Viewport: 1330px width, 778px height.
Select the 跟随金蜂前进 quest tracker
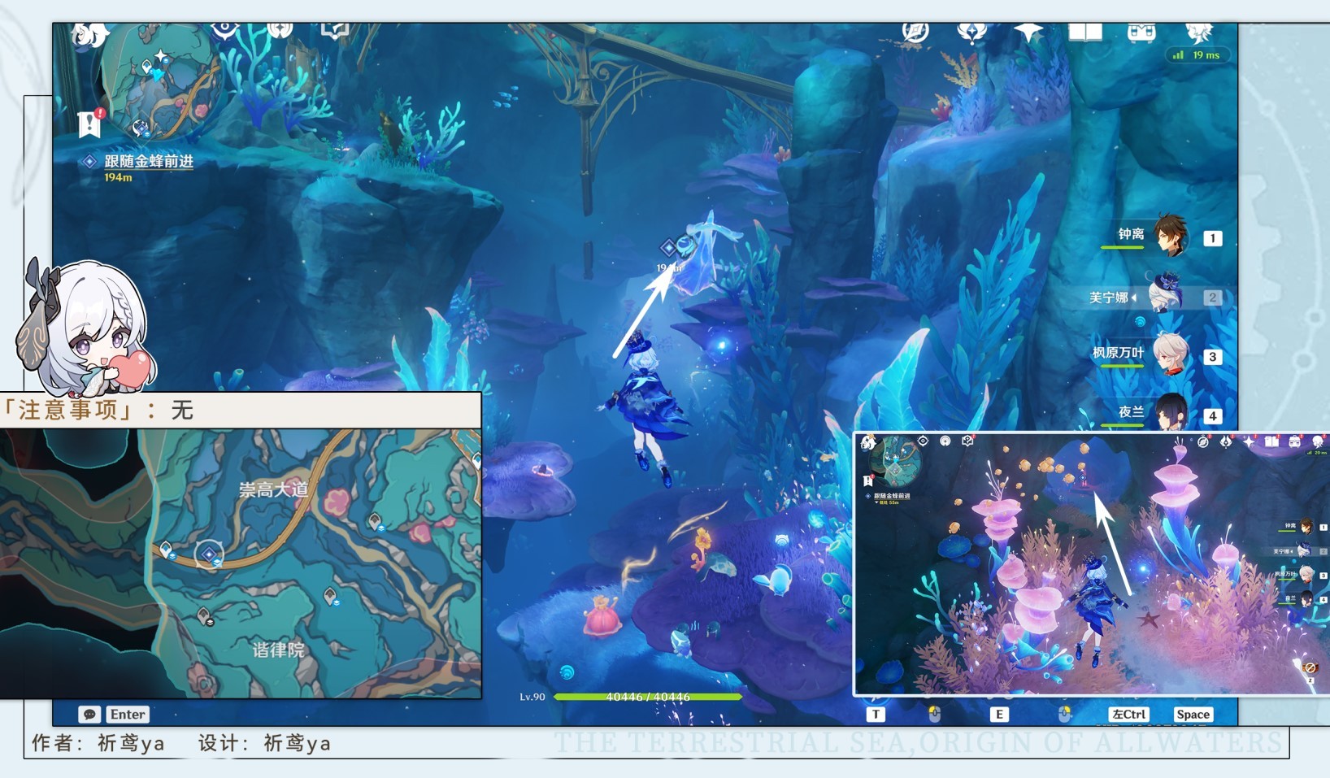[148, 162]
